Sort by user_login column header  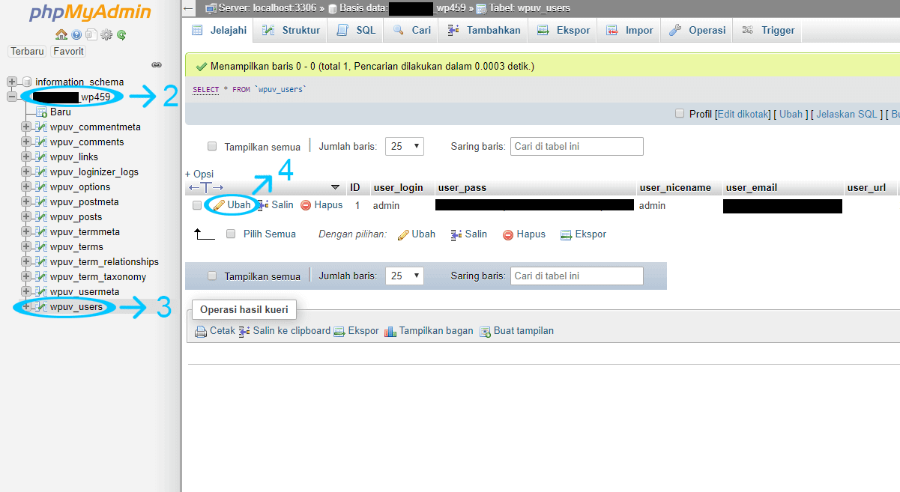[x=398, y=187]
